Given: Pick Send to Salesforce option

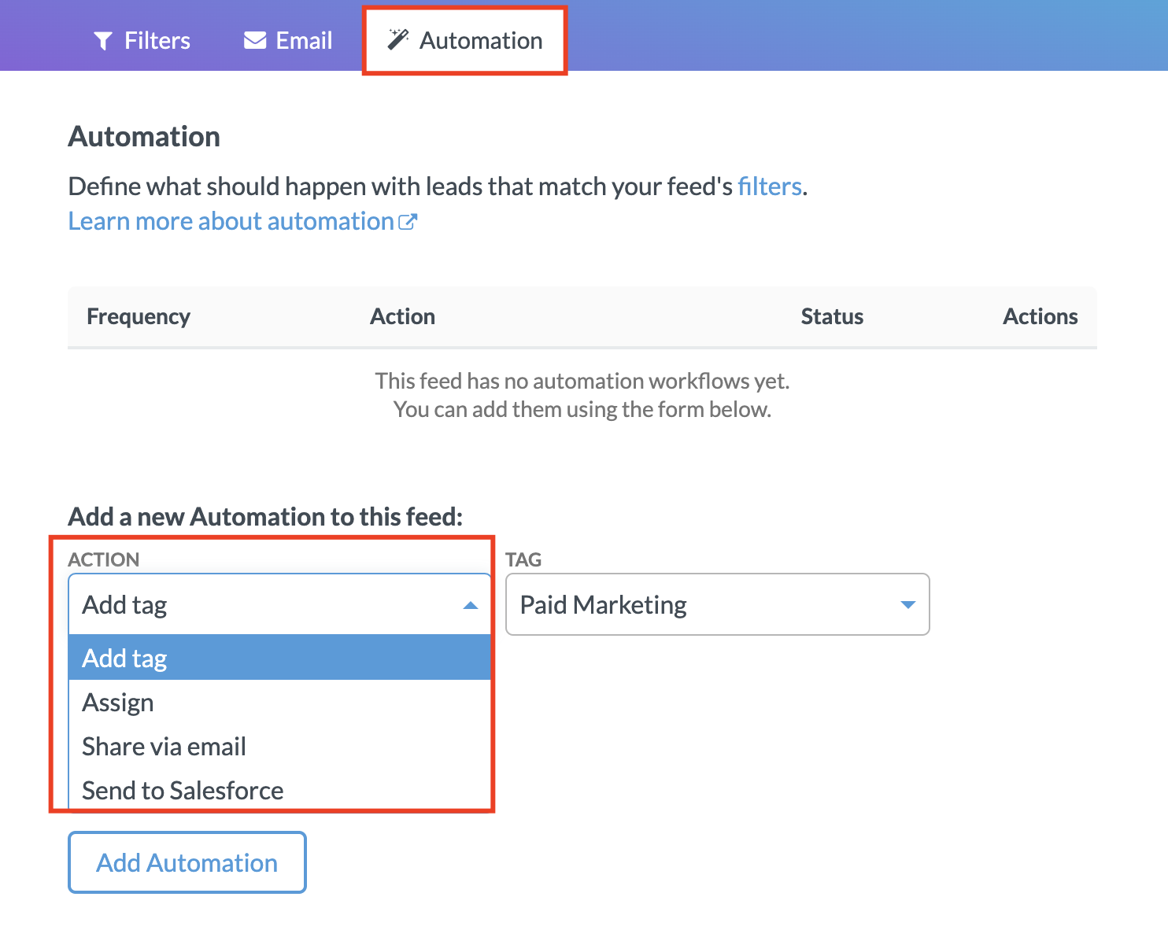Looking at the screenshot, I should pyautogui.click(x=279, y=789).
